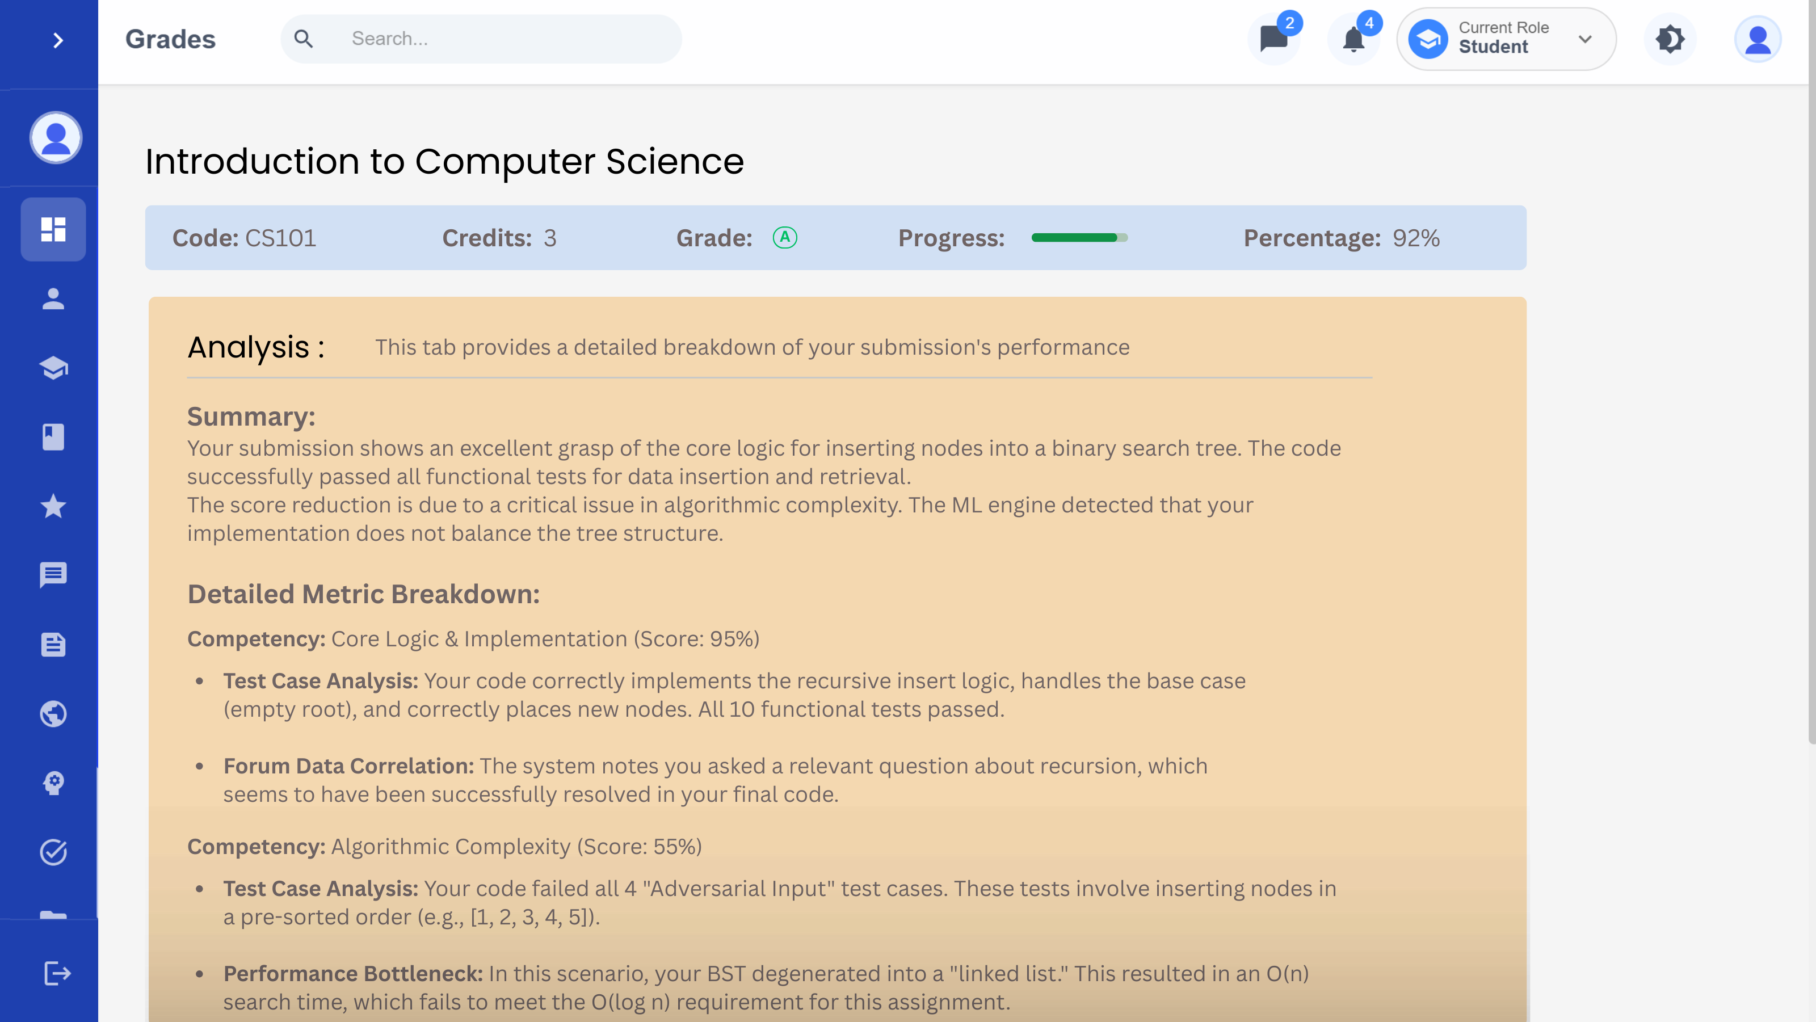Viewport: 1816px width, 1022px height.
Task: Open the chat message icon in sidebar
Action: point(53,575)
